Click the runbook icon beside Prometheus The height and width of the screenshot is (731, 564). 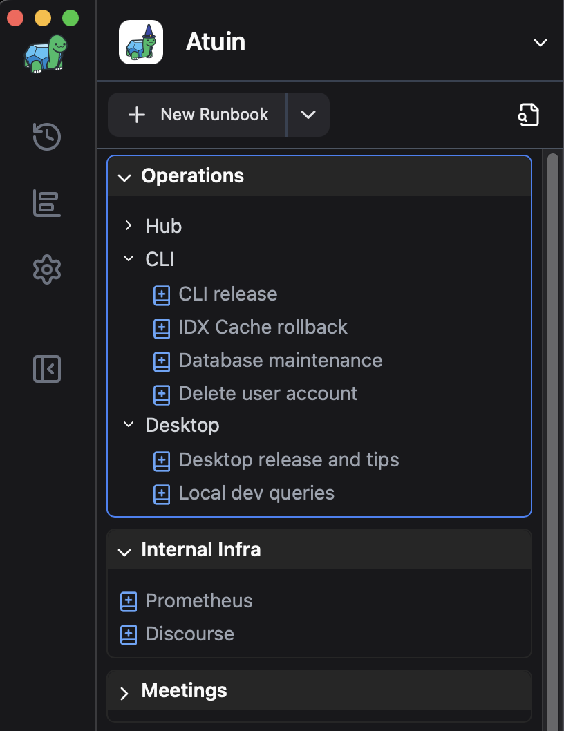(x=129, y=601)
